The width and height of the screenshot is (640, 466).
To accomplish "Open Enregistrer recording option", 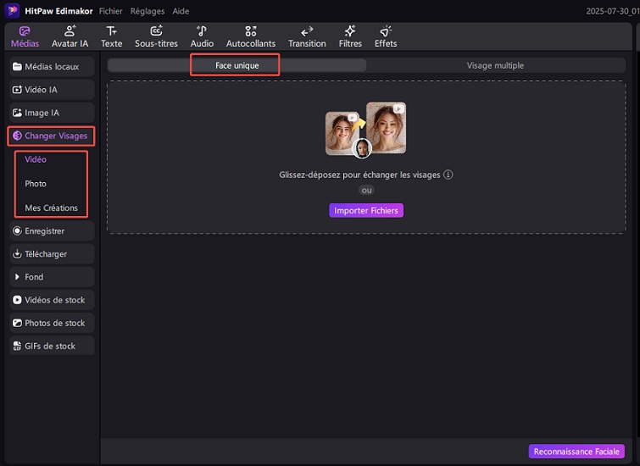I will (52, 231).
